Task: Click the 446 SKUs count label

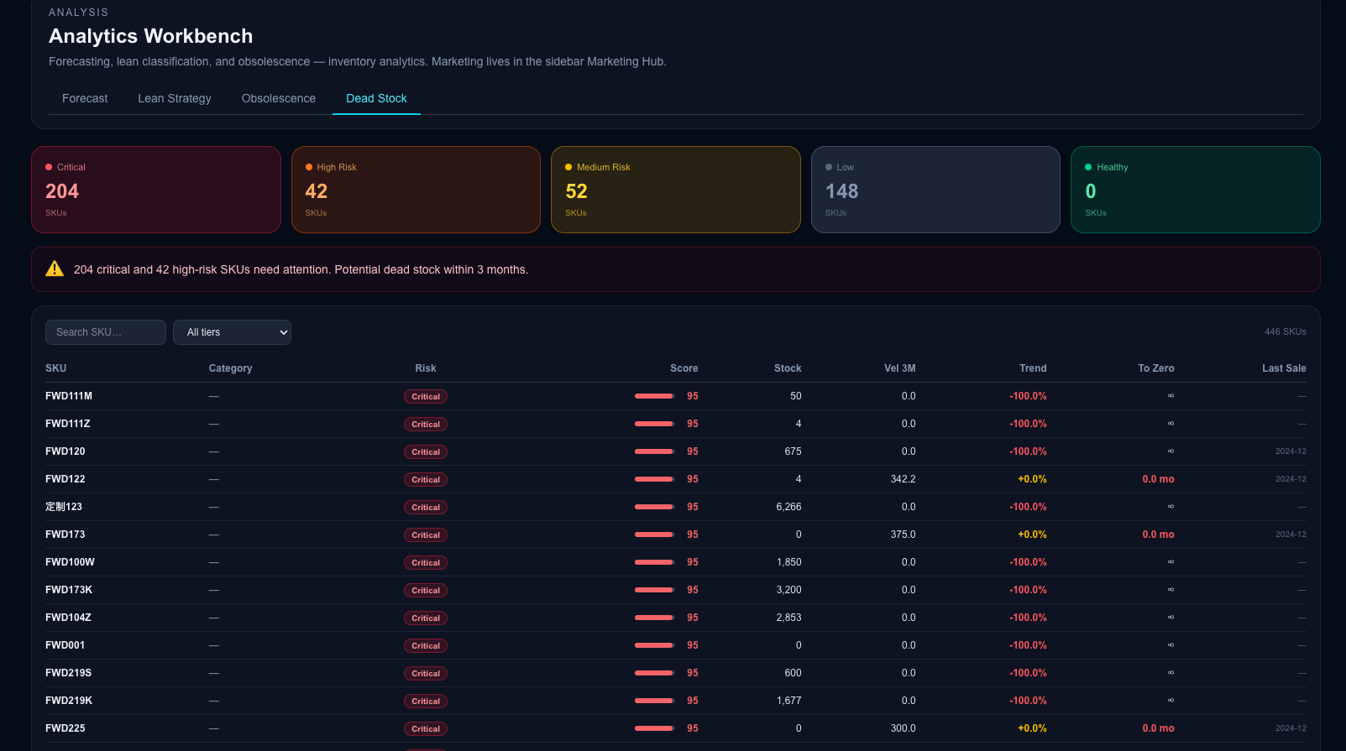Action: [1286, 331]
